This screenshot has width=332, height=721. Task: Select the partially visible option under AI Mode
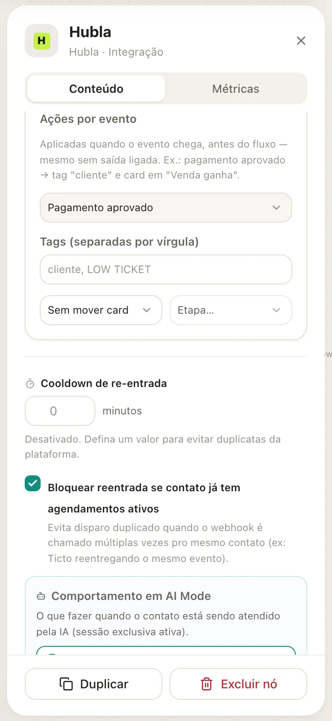[x=166, y=650]
